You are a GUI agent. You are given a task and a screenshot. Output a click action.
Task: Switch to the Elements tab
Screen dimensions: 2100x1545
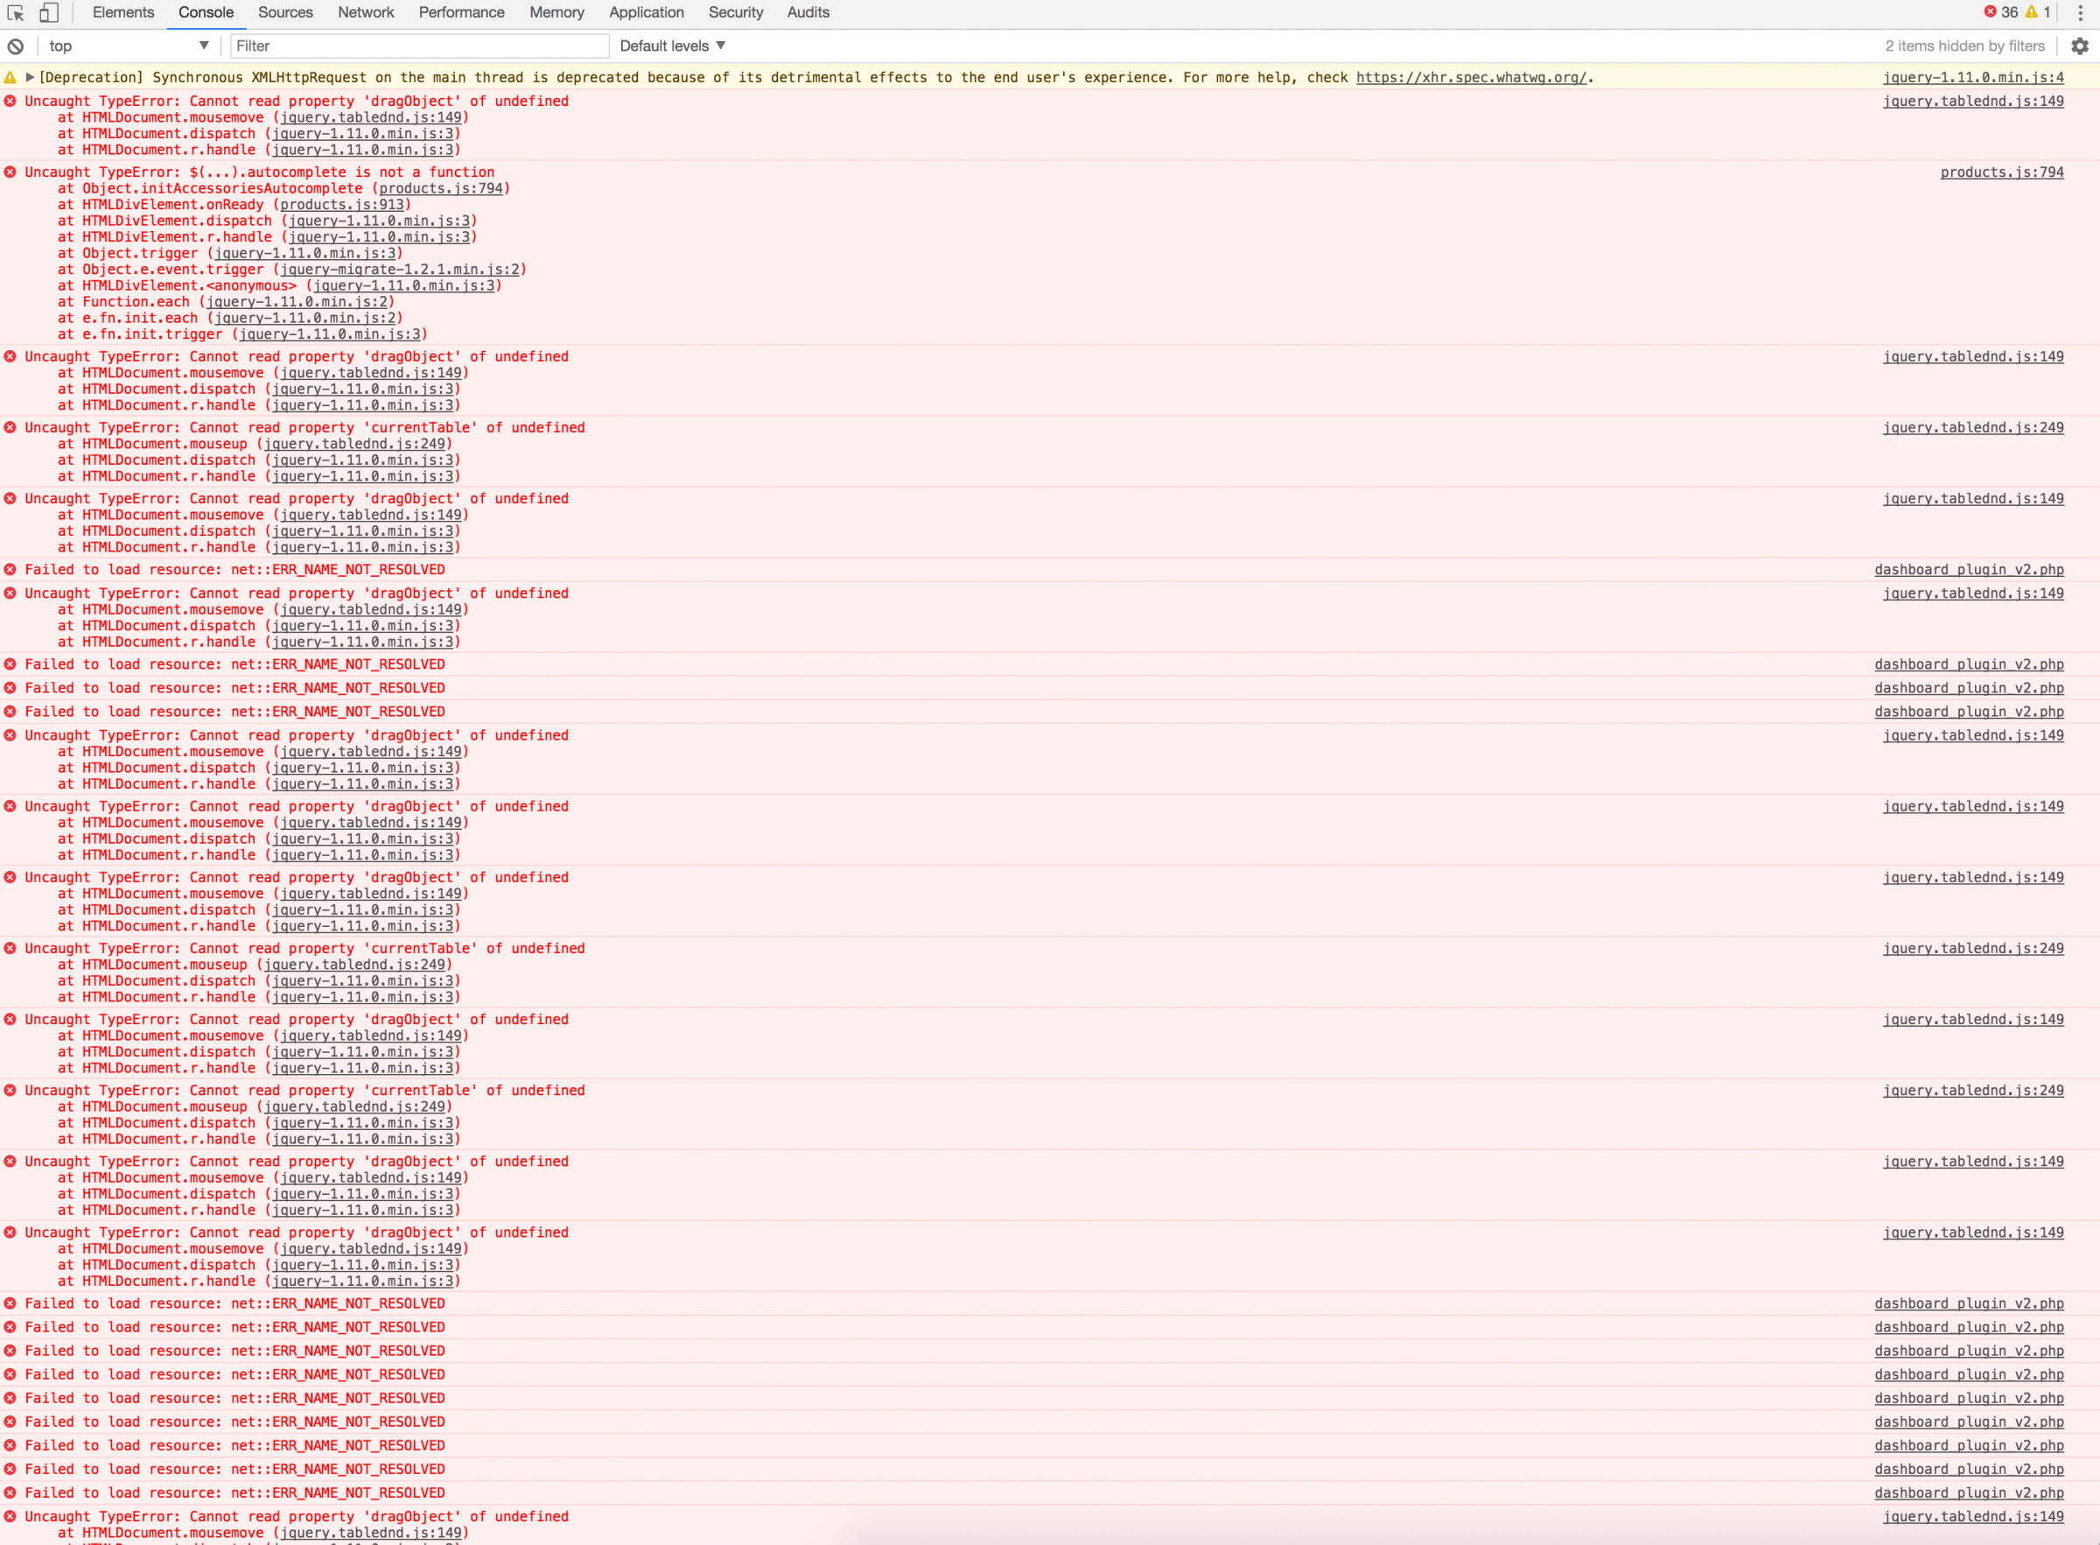[x=123, y=13]
